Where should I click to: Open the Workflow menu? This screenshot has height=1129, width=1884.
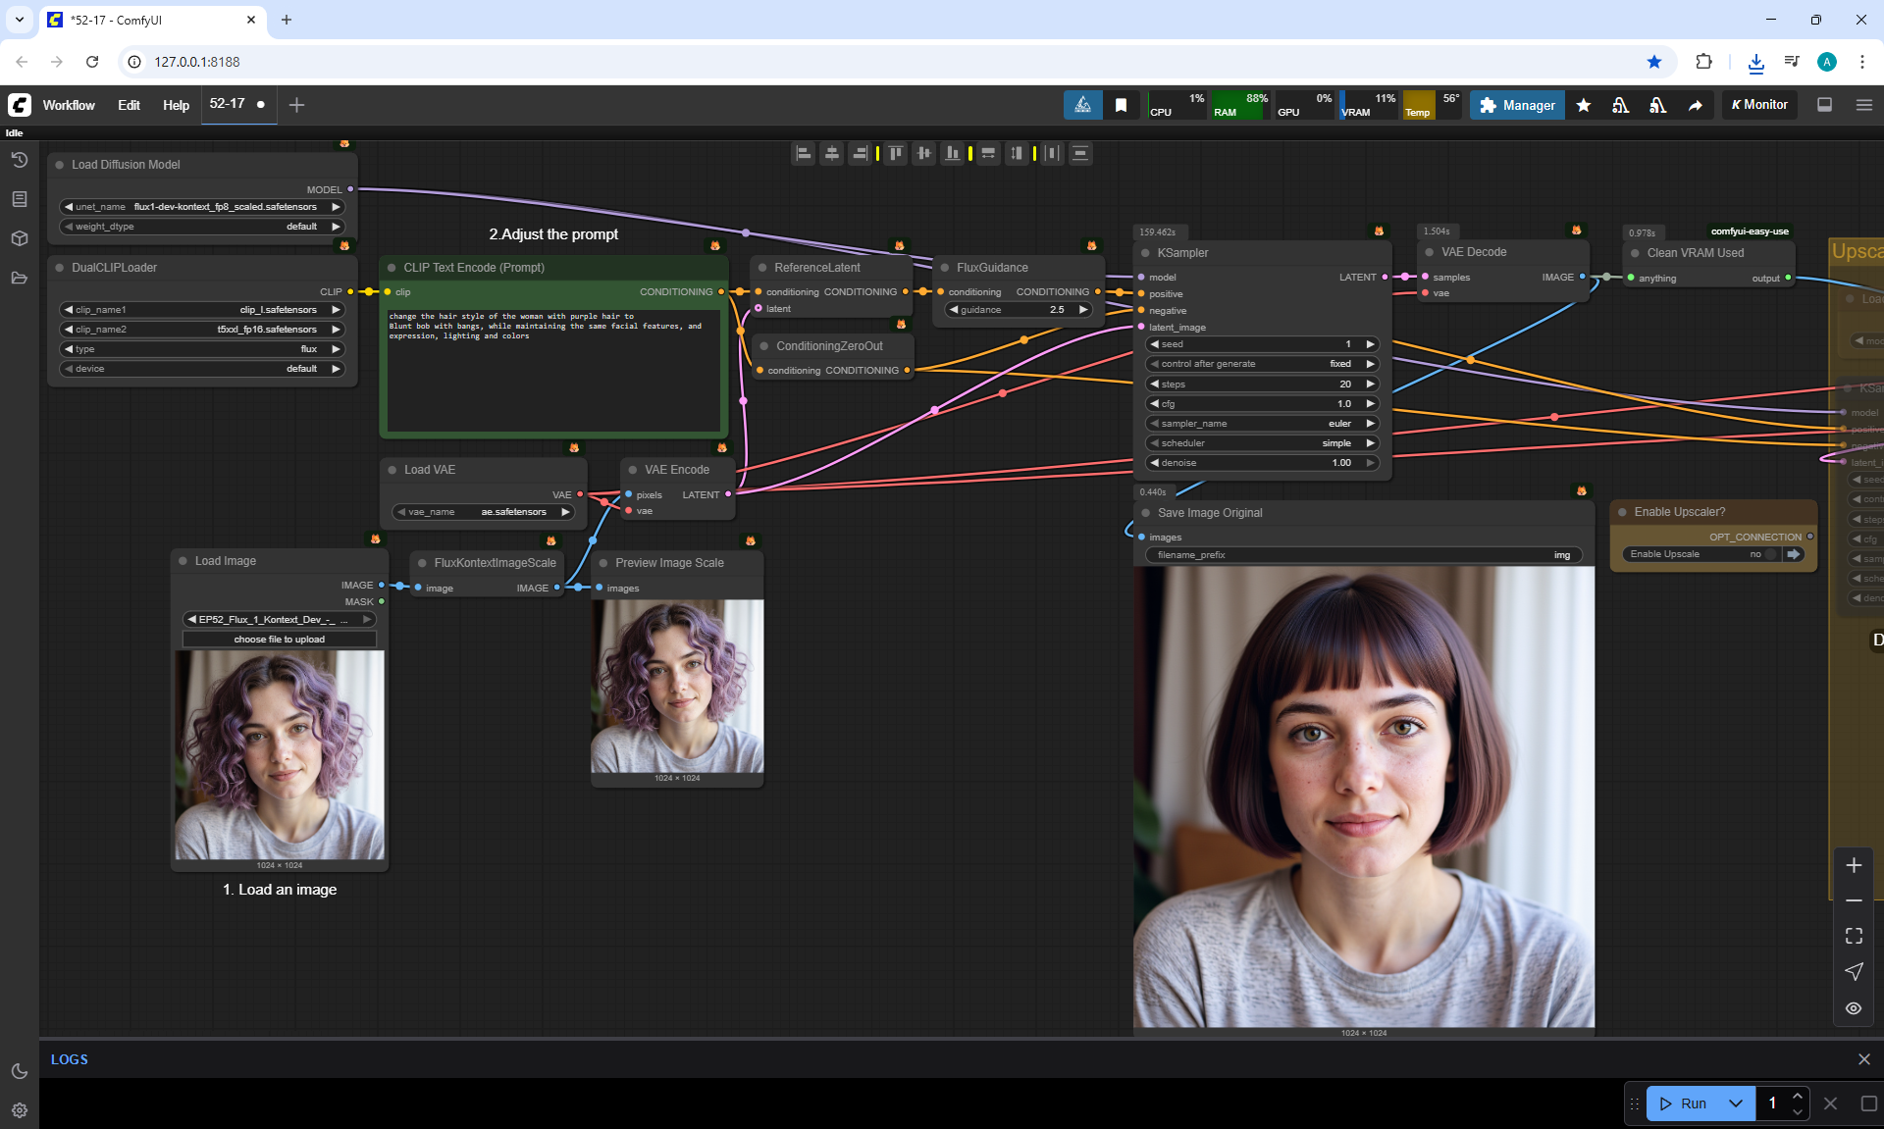click(69, 105)
